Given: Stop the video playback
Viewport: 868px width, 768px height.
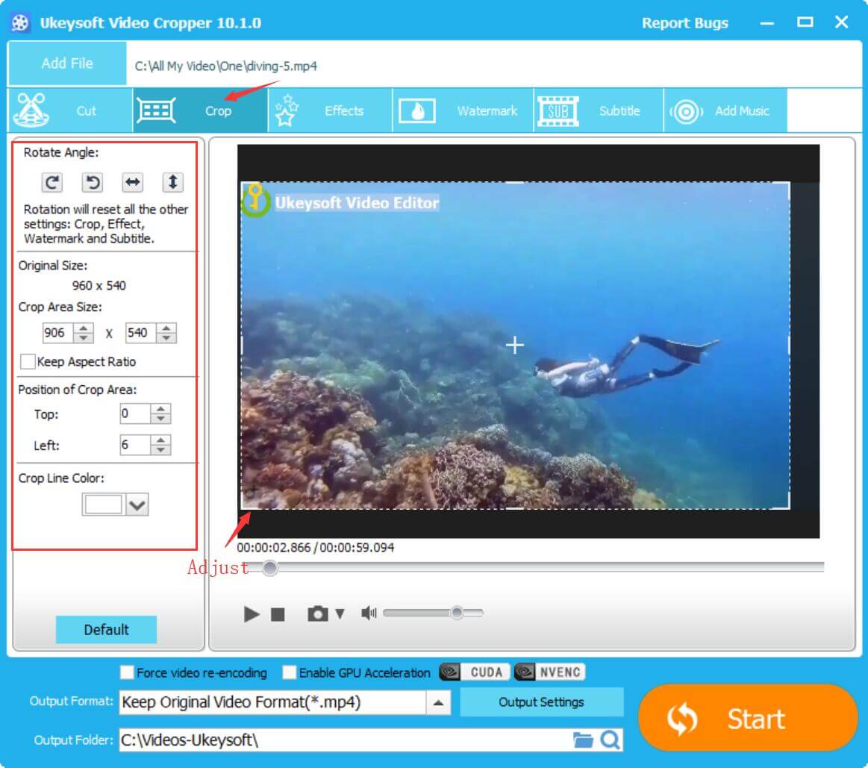Looking at the screenshot, I should (x=278, y=614).
